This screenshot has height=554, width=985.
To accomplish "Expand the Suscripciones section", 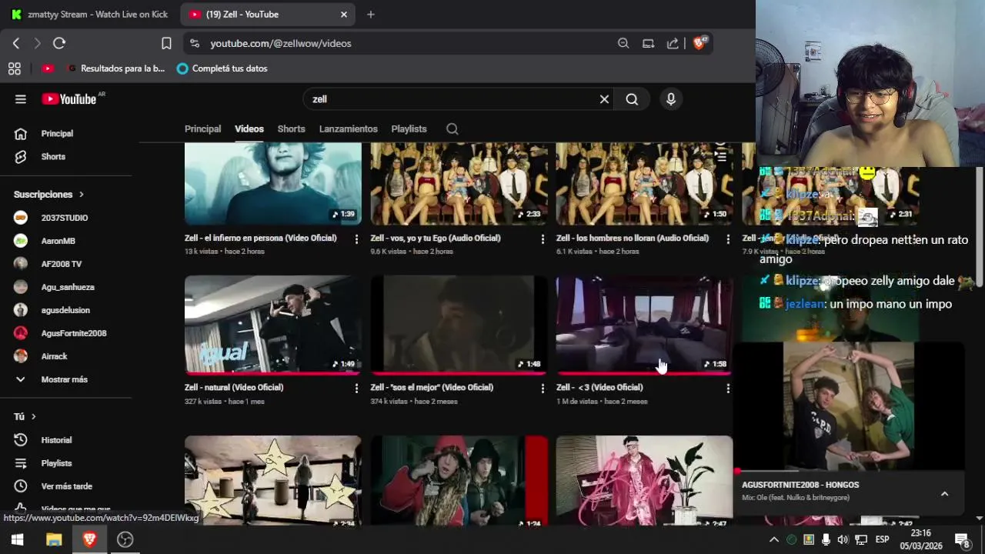I will (x=48, y=195).
